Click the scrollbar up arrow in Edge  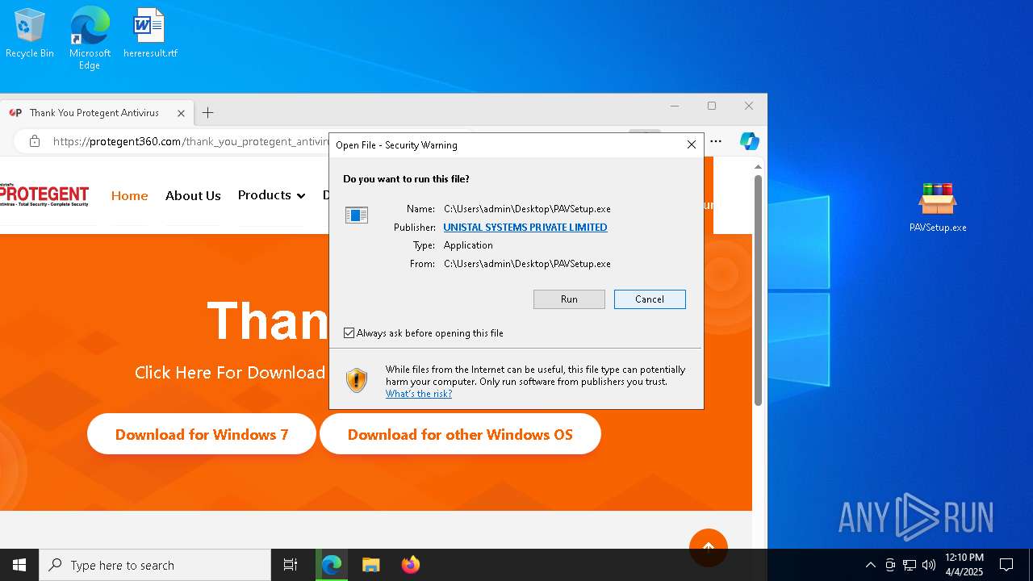758,166
